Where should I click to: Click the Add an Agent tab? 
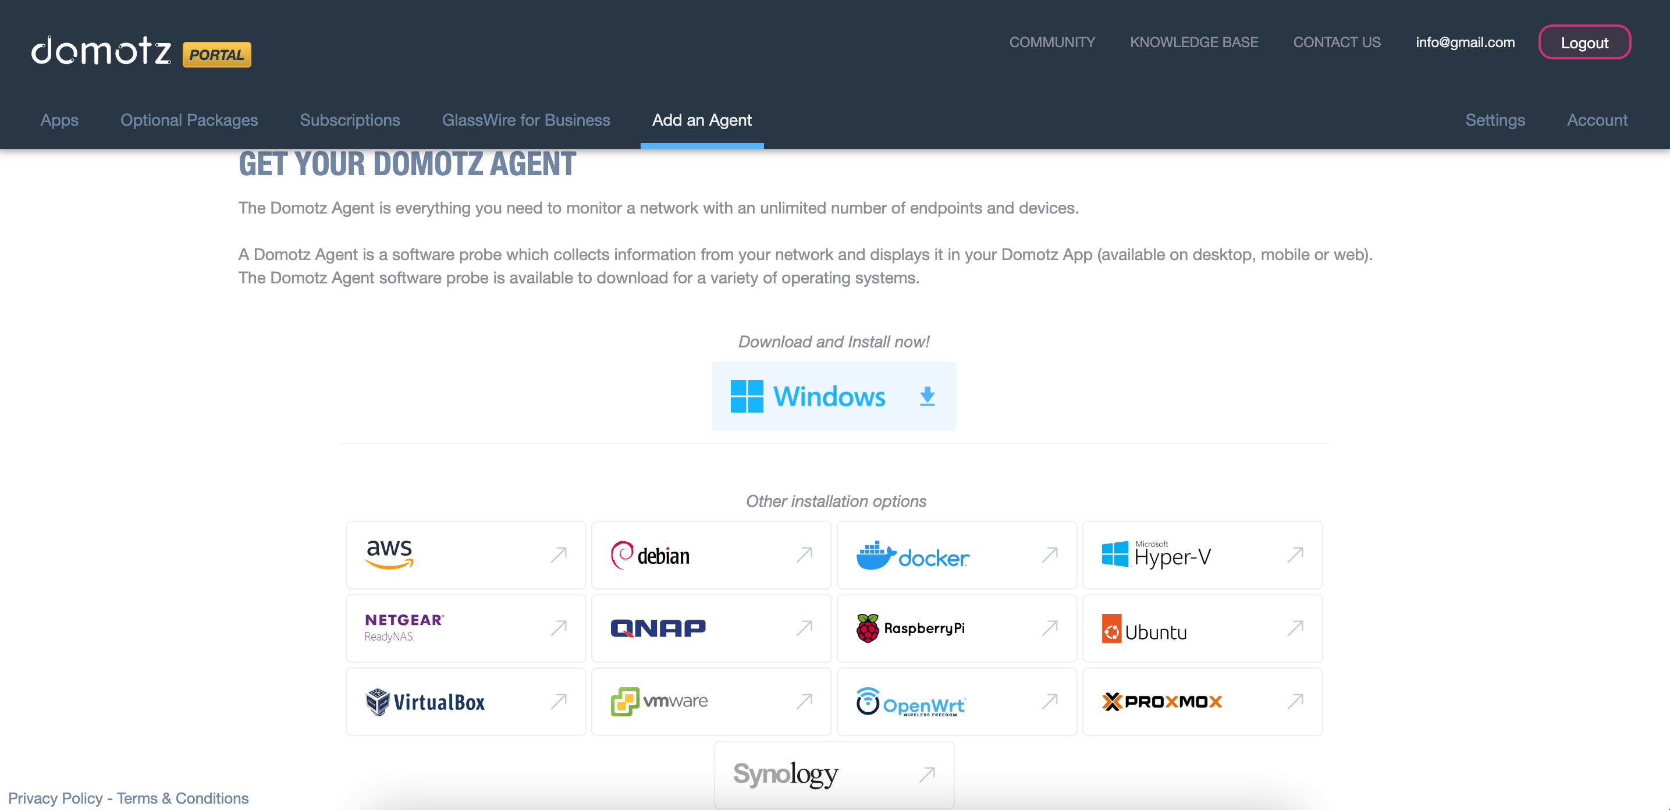coord(702,119)
